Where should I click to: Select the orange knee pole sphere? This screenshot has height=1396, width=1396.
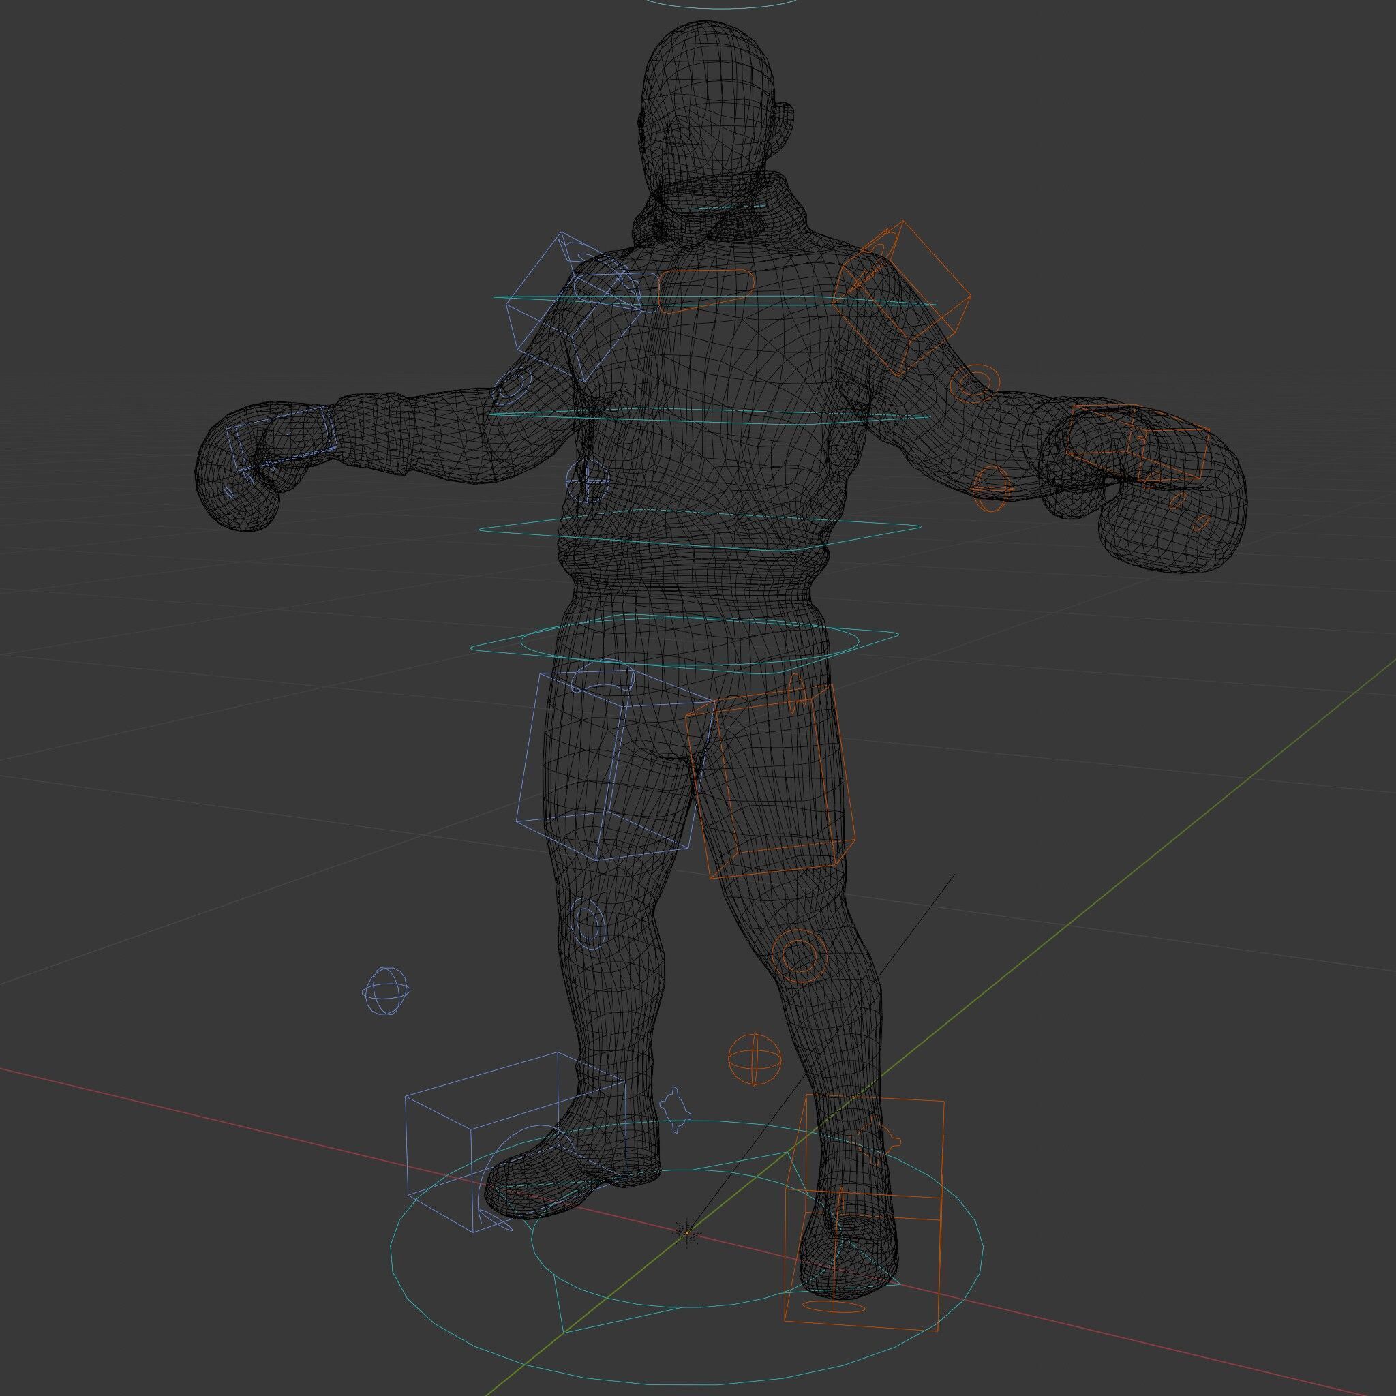point(755,1059)
